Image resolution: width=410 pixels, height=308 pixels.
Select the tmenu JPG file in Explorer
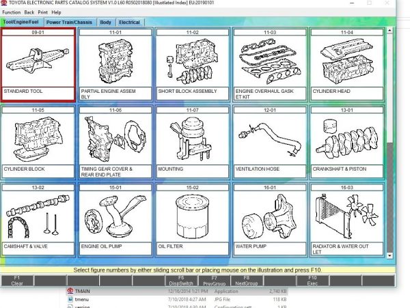click(x=177, y=299)
